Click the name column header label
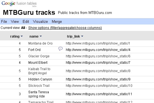The width and height of the screenshot is (154, 103). tap(34, 36)
